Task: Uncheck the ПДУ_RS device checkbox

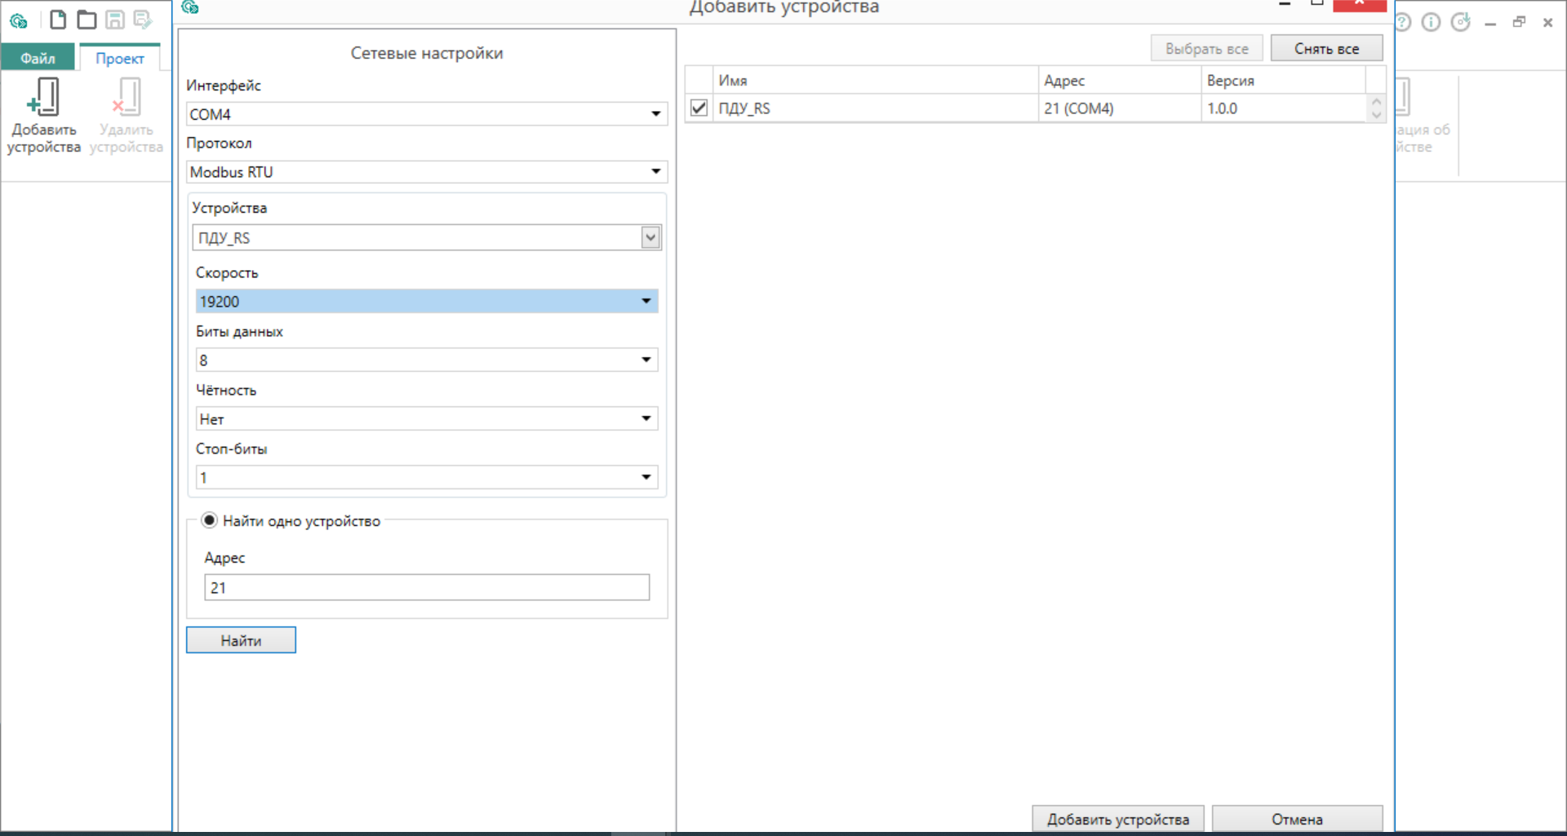Action: tap(699, 108)
